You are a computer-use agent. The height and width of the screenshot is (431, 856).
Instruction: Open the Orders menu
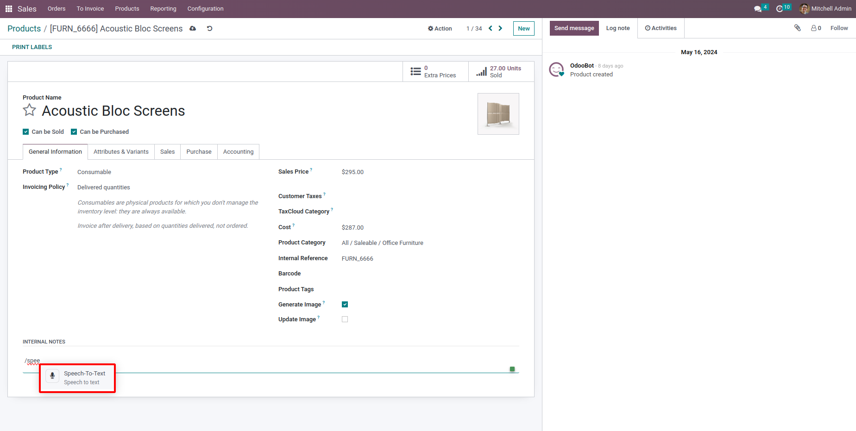point(57,9)
